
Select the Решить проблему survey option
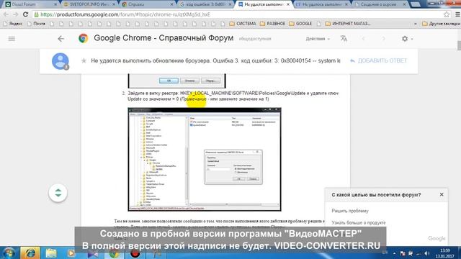350,211
